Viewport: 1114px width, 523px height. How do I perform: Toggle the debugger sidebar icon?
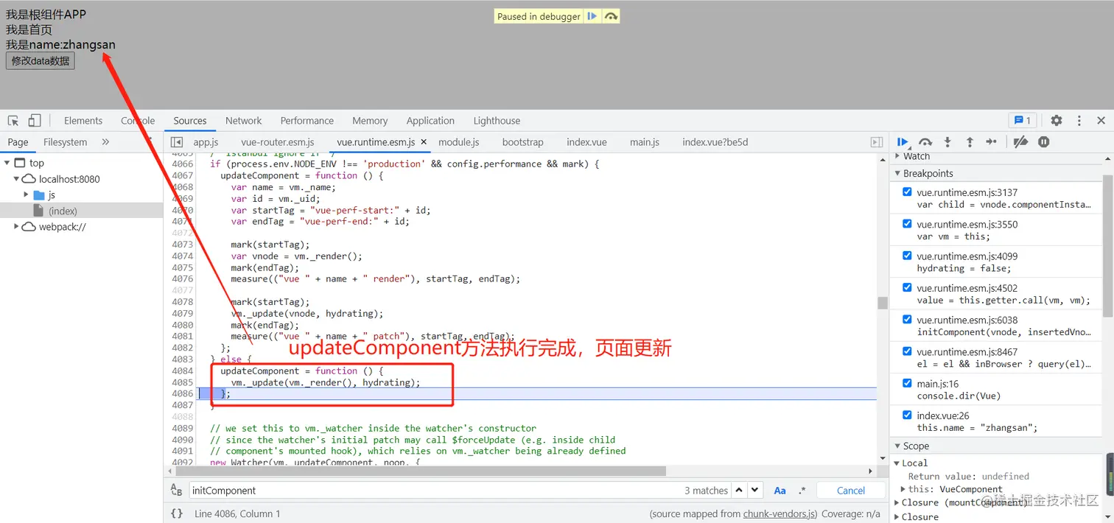tap(877, 142)
